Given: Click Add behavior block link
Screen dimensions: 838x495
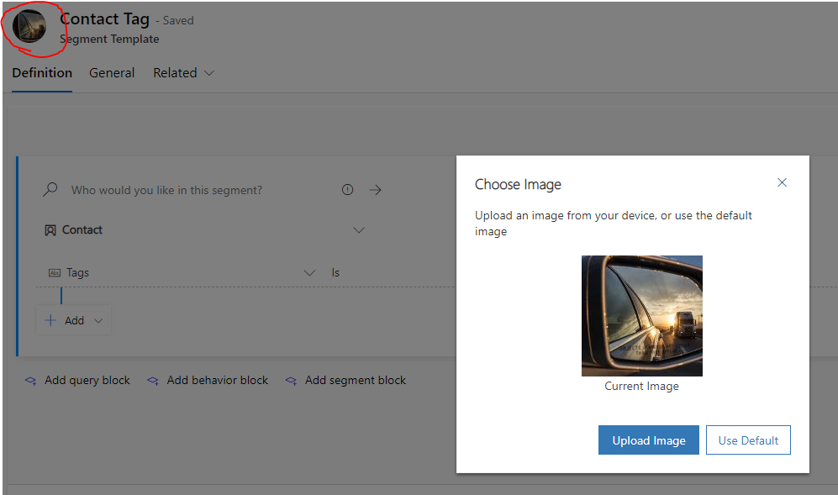Looking at the screenshot, I should tap(217, 381).
